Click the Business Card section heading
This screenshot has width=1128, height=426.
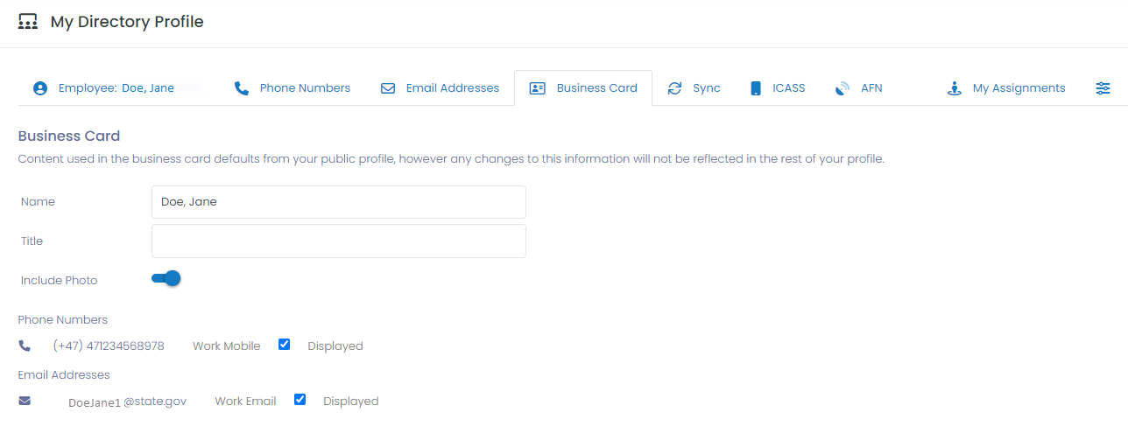pyautogui.click(x=69, y=136)
